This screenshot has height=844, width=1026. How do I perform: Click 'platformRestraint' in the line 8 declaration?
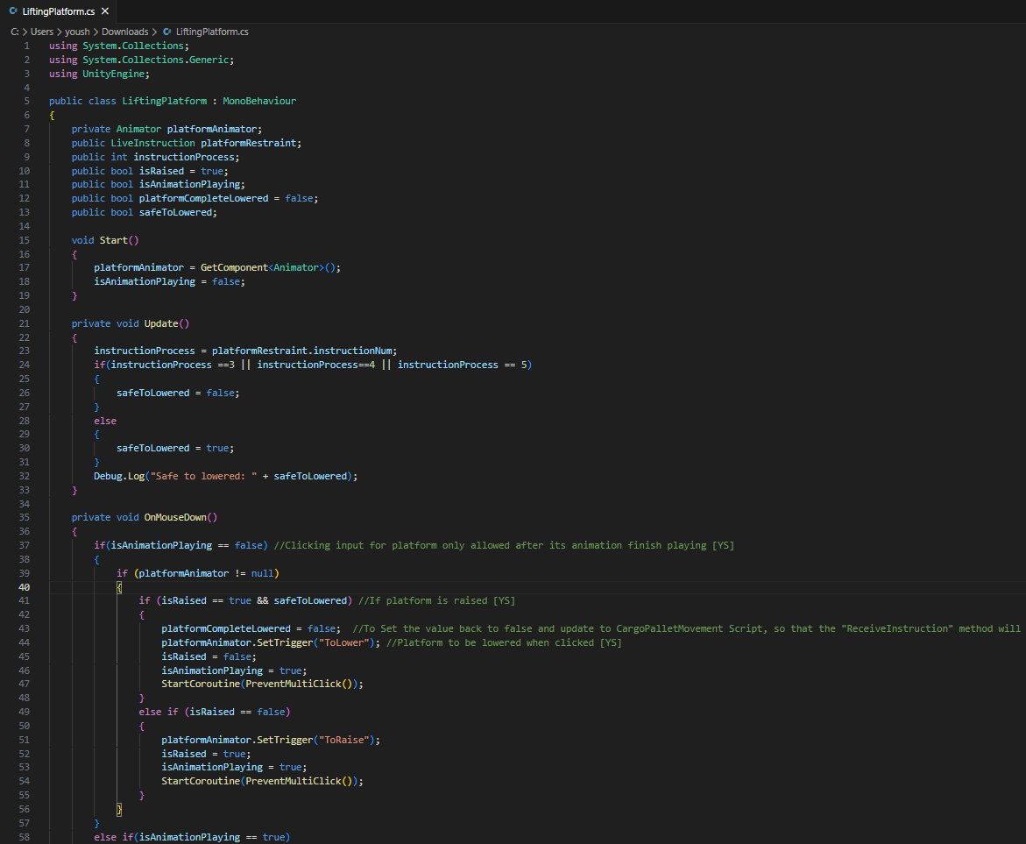click(249, 143)
